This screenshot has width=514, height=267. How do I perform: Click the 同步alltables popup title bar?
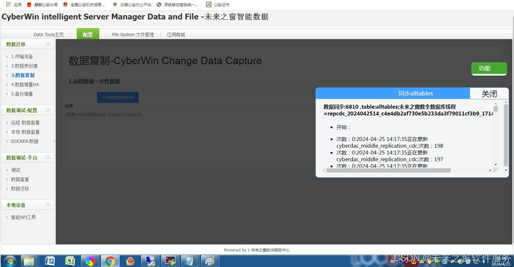click(x=393, y=93)
